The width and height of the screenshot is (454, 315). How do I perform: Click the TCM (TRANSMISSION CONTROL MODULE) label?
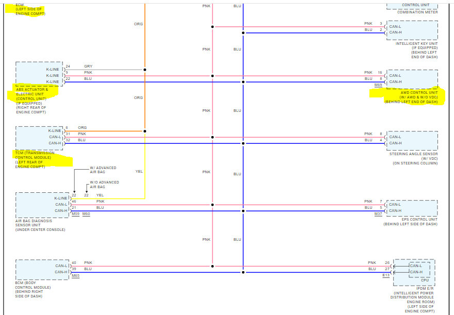click(x=35, y=155)
